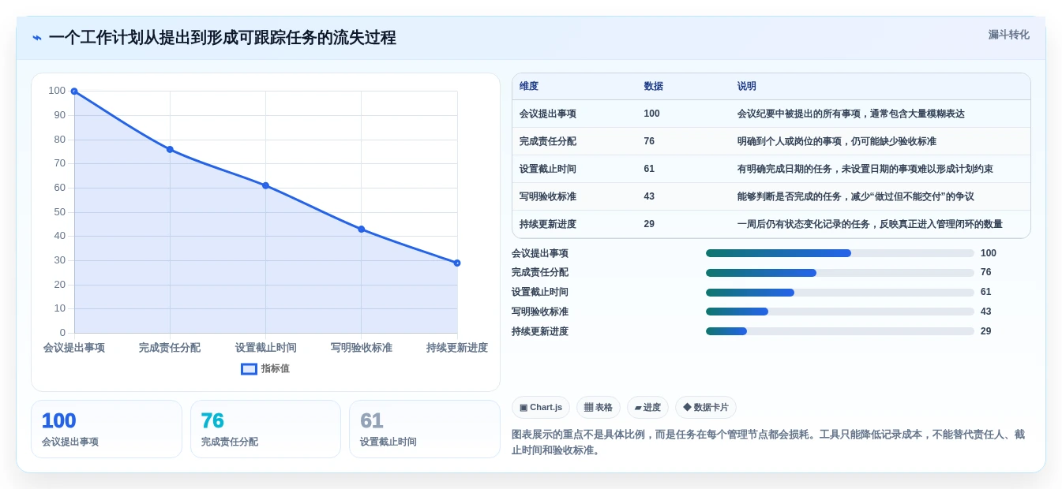
Task: Click the 设置截止时间 progress bar
Action: click(840, 293)
